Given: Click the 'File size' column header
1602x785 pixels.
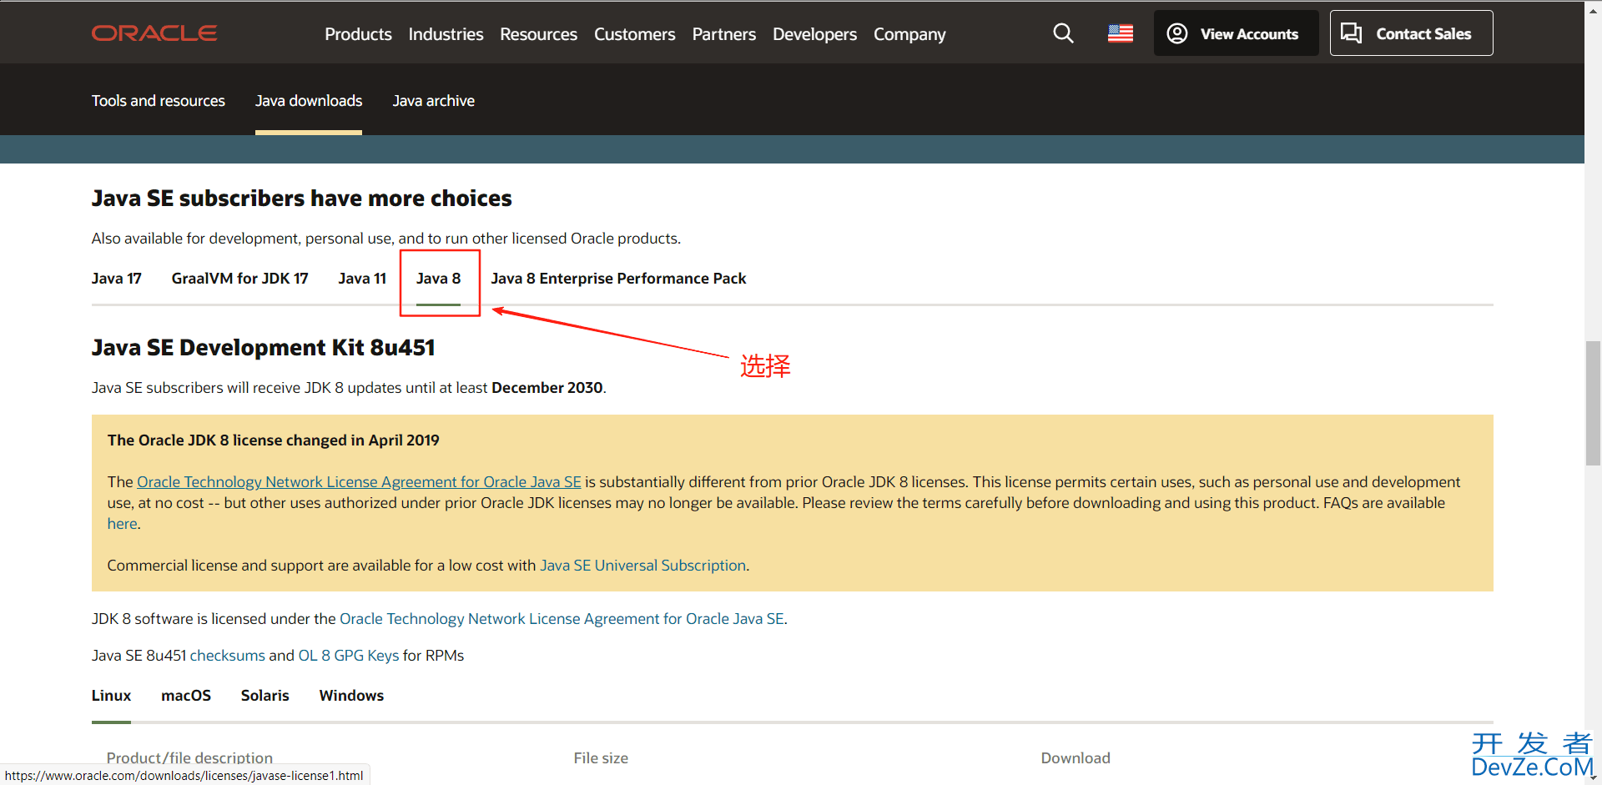Looking at the screenshot, I should click(x=601, y=758).
